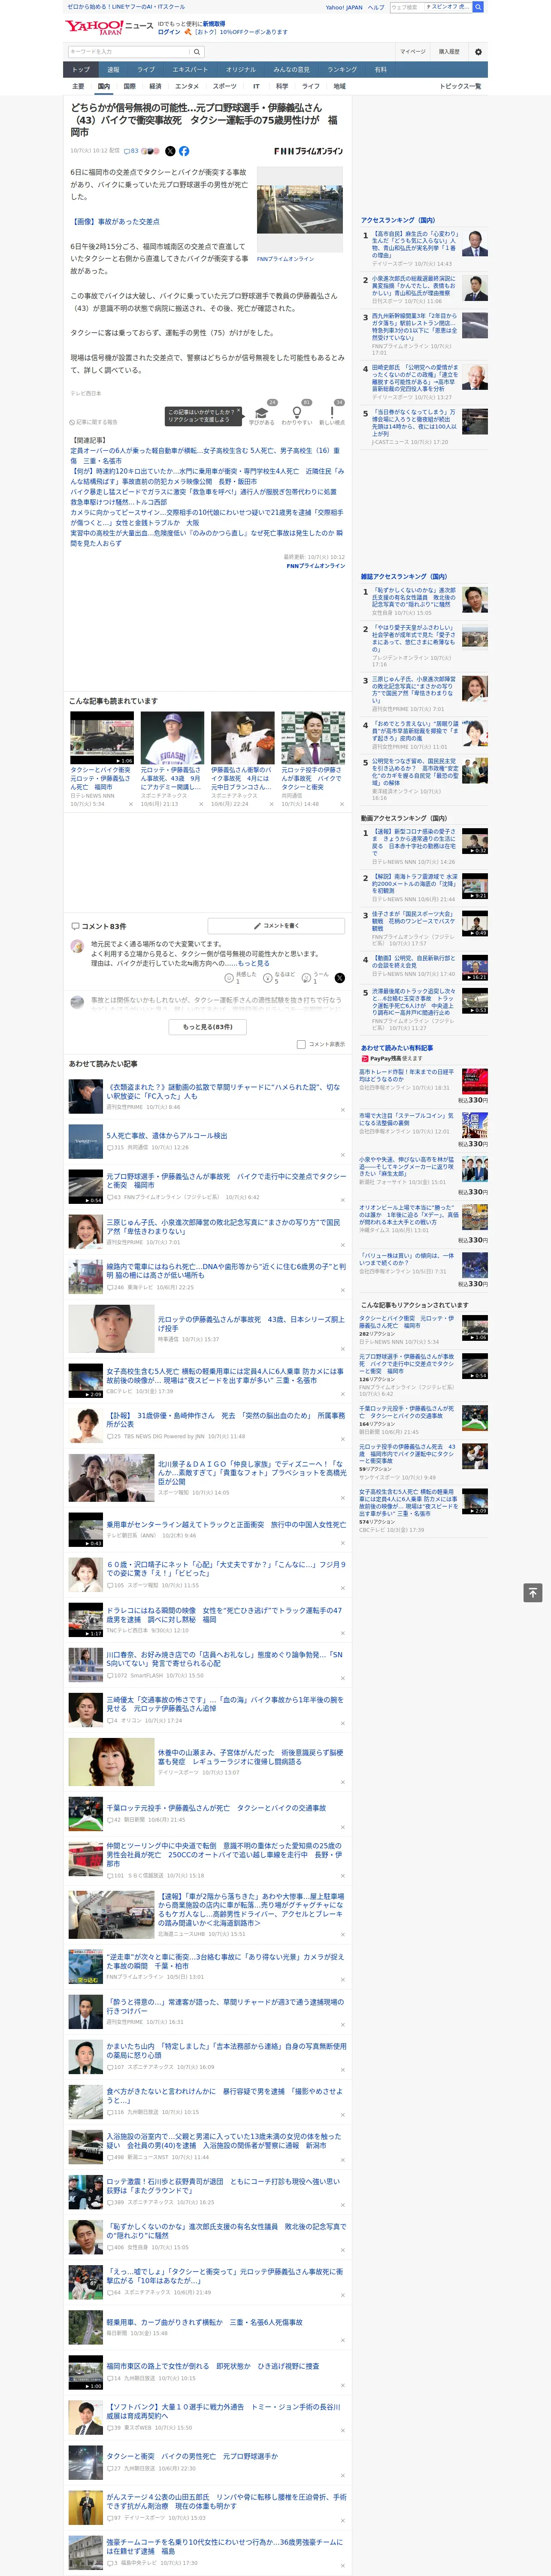551x2576 pixels.
Task: Open settings gear icon in header
Action: pos(478,51)
